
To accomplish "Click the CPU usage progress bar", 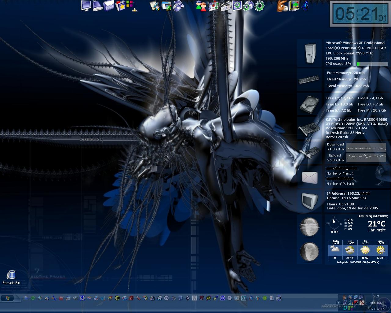I will (372, 64).
